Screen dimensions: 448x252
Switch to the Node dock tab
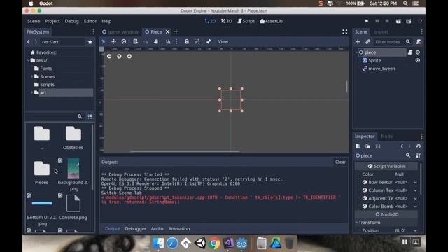coord(387,136)
